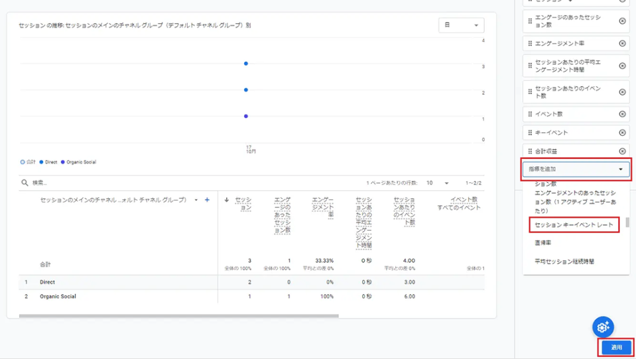Click the top data point in the chart
Screen dimensions: 636x359
(246, 64)
